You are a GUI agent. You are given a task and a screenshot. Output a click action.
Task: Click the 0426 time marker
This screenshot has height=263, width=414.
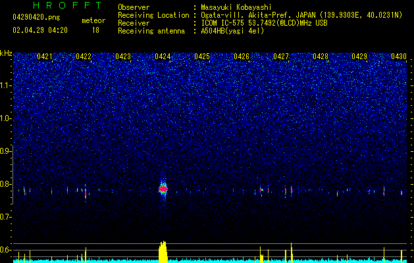pos(242,57)
